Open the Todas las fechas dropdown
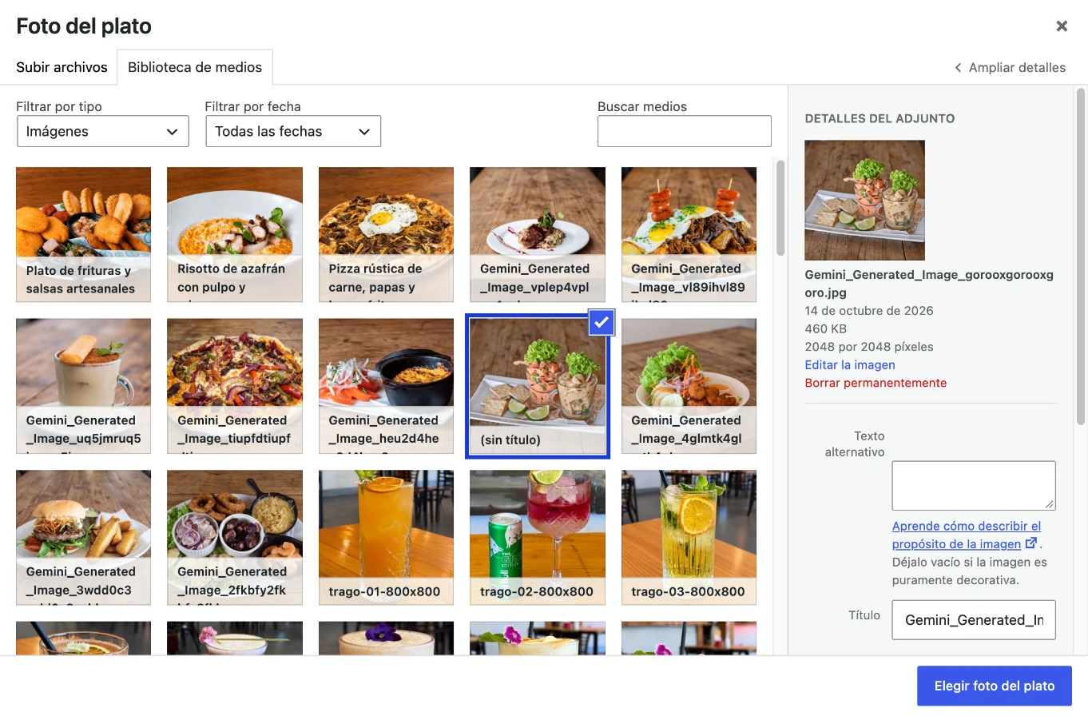 (x=293, y=131)
